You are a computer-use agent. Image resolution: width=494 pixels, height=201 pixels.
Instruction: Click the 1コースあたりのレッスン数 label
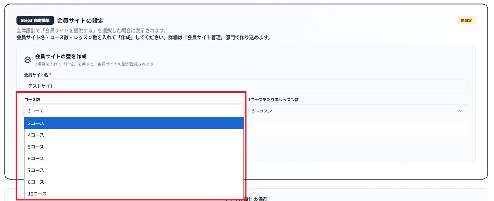tap(273, 100)
